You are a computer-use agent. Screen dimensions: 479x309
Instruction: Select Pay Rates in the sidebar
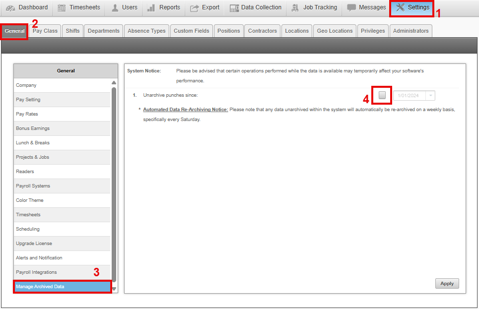pos(62,114)
